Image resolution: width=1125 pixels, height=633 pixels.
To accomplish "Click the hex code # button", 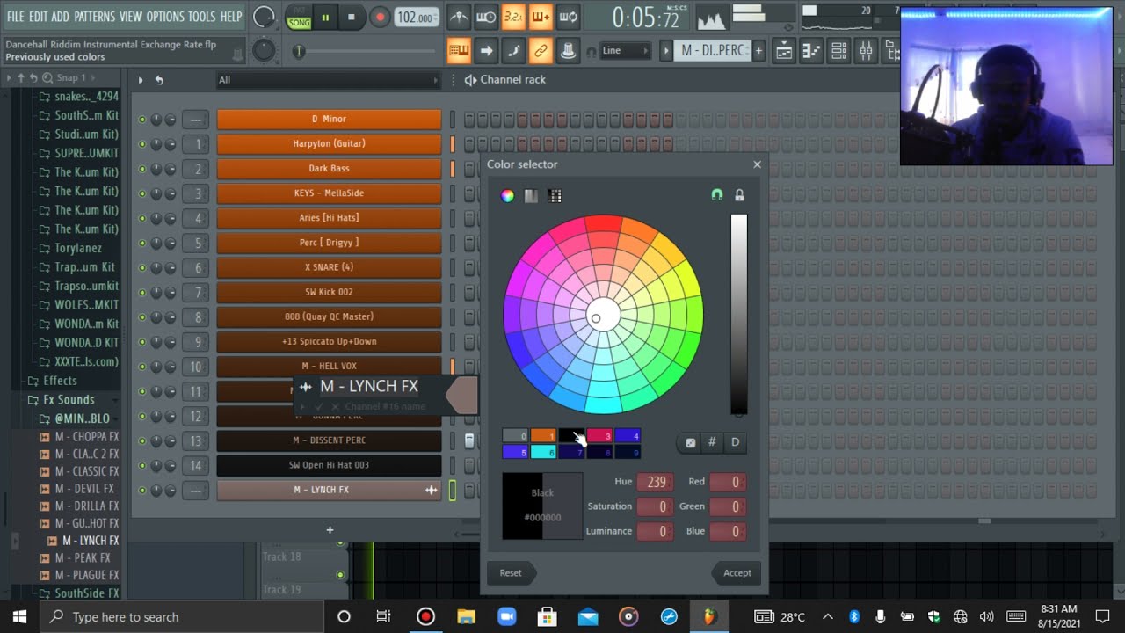I will click(x=712, y=442).
